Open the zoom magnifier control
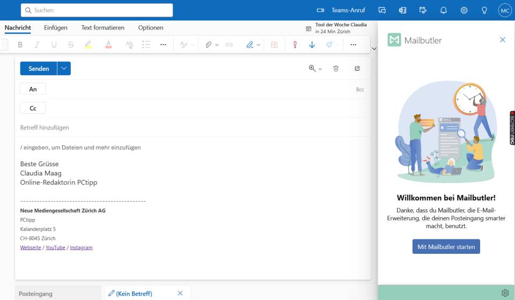 click(312, 68)
